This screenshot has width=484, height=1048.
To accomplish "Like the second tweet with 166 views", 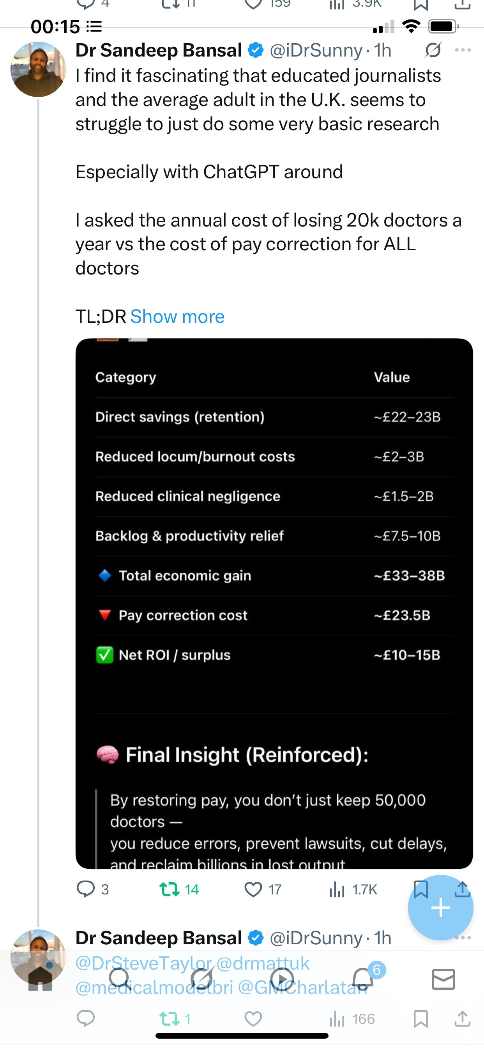I will (x=253, y=1019).
